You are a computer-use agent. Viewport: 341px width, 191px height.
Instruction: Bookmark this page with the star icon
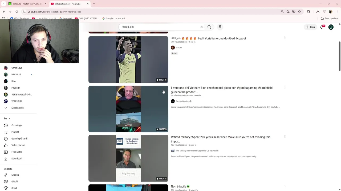(x=299, y=12)
